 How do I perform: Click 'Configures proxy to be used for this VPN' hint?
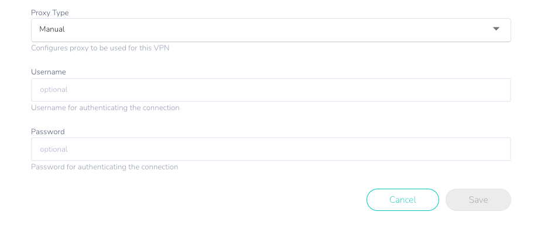(x=100, y=48)
